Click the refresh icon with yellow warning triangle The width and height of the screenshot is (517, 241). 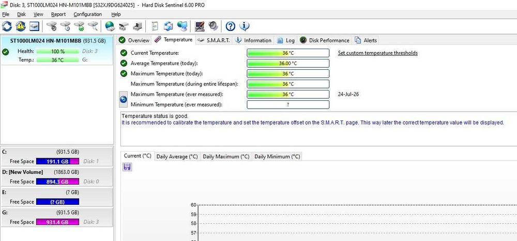21,26
